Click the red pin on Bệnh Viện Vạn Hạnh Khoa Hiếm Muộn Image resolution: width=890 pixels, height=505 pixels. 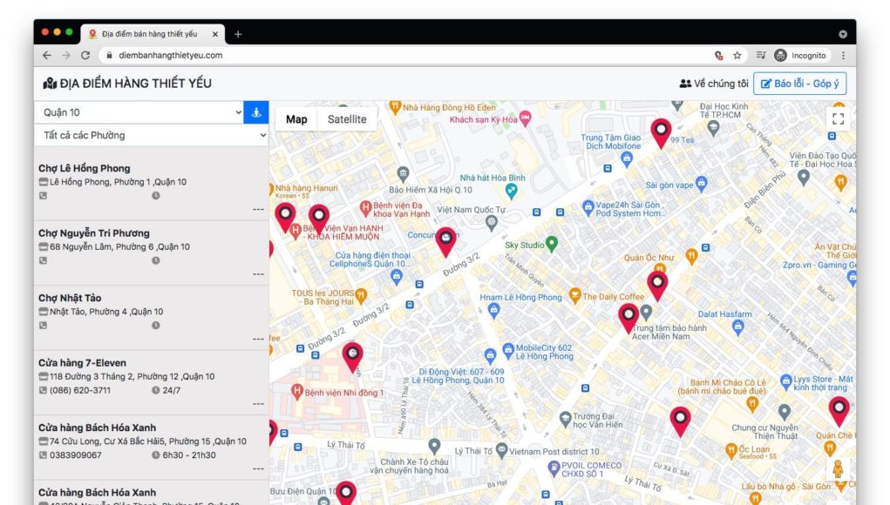[318, 219]
